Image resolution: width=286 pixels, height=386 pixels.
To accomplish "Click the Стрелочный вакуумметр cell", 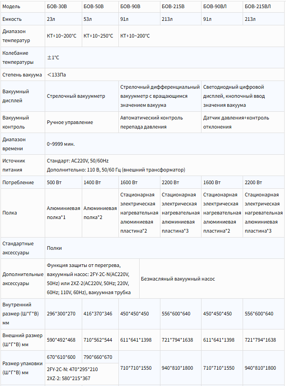I will [x=76, y=96].
